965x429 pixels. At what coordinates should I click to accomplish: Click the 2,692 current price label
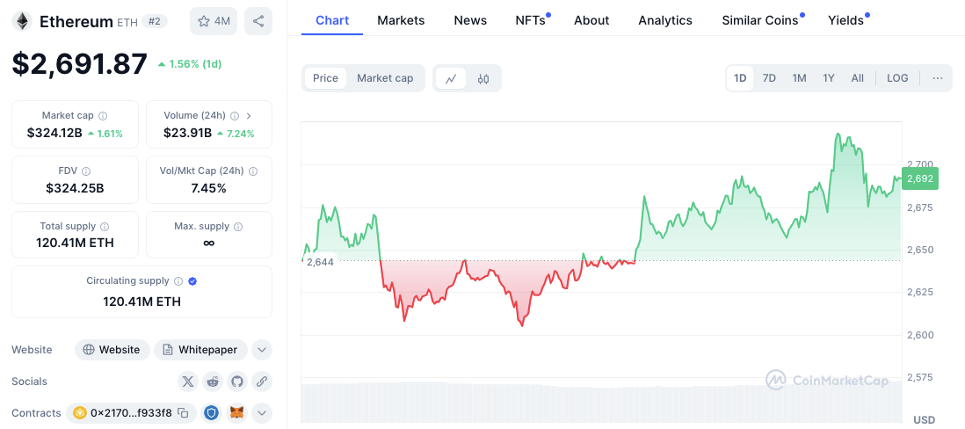point(920,179)
